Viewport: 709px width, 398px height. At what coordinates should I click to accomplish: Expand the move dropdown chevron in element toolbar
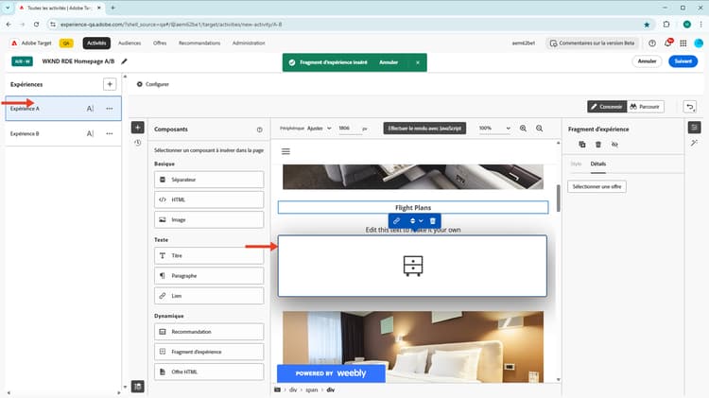421,220
